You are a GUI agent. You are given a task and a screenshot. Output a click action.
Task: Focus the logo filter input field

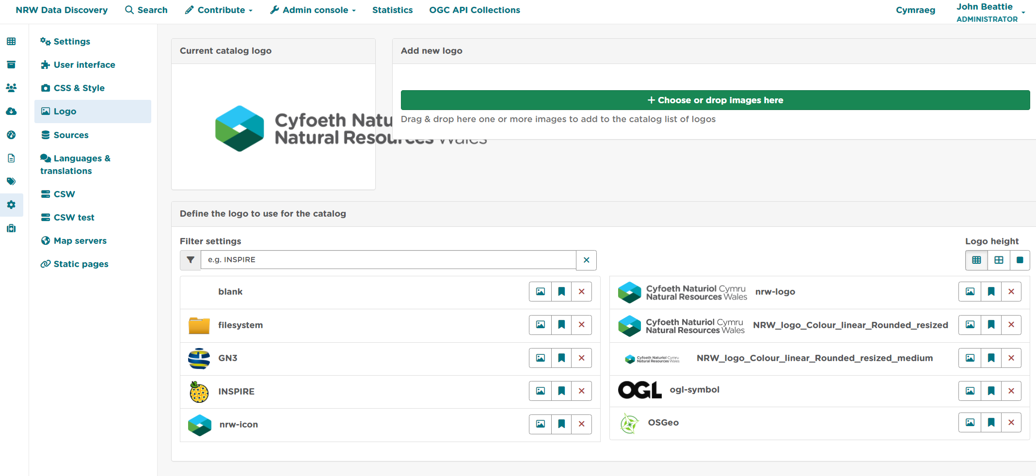[x=388, y=260]
